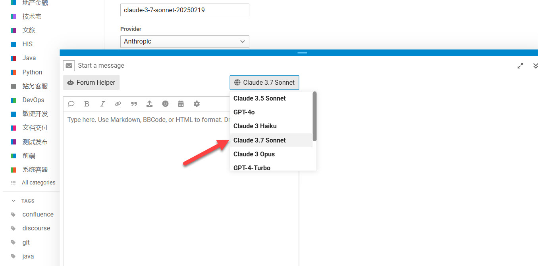Go to All categories

[x=39, y=182]
